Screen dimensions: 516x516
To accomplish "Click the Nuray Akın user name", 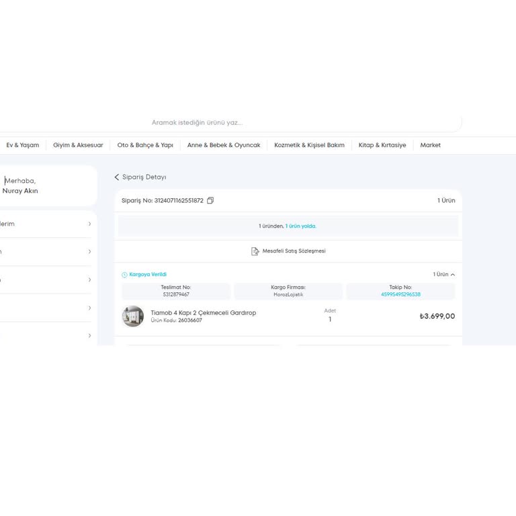I will click(20, 191).
